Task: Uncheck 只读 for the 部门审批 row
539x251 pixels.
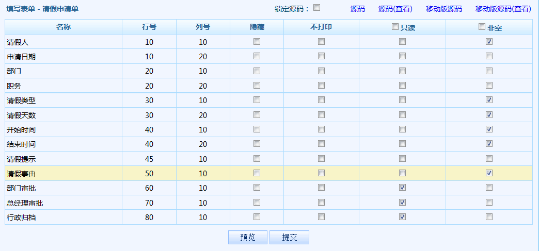Action: (x=402, y=188)
